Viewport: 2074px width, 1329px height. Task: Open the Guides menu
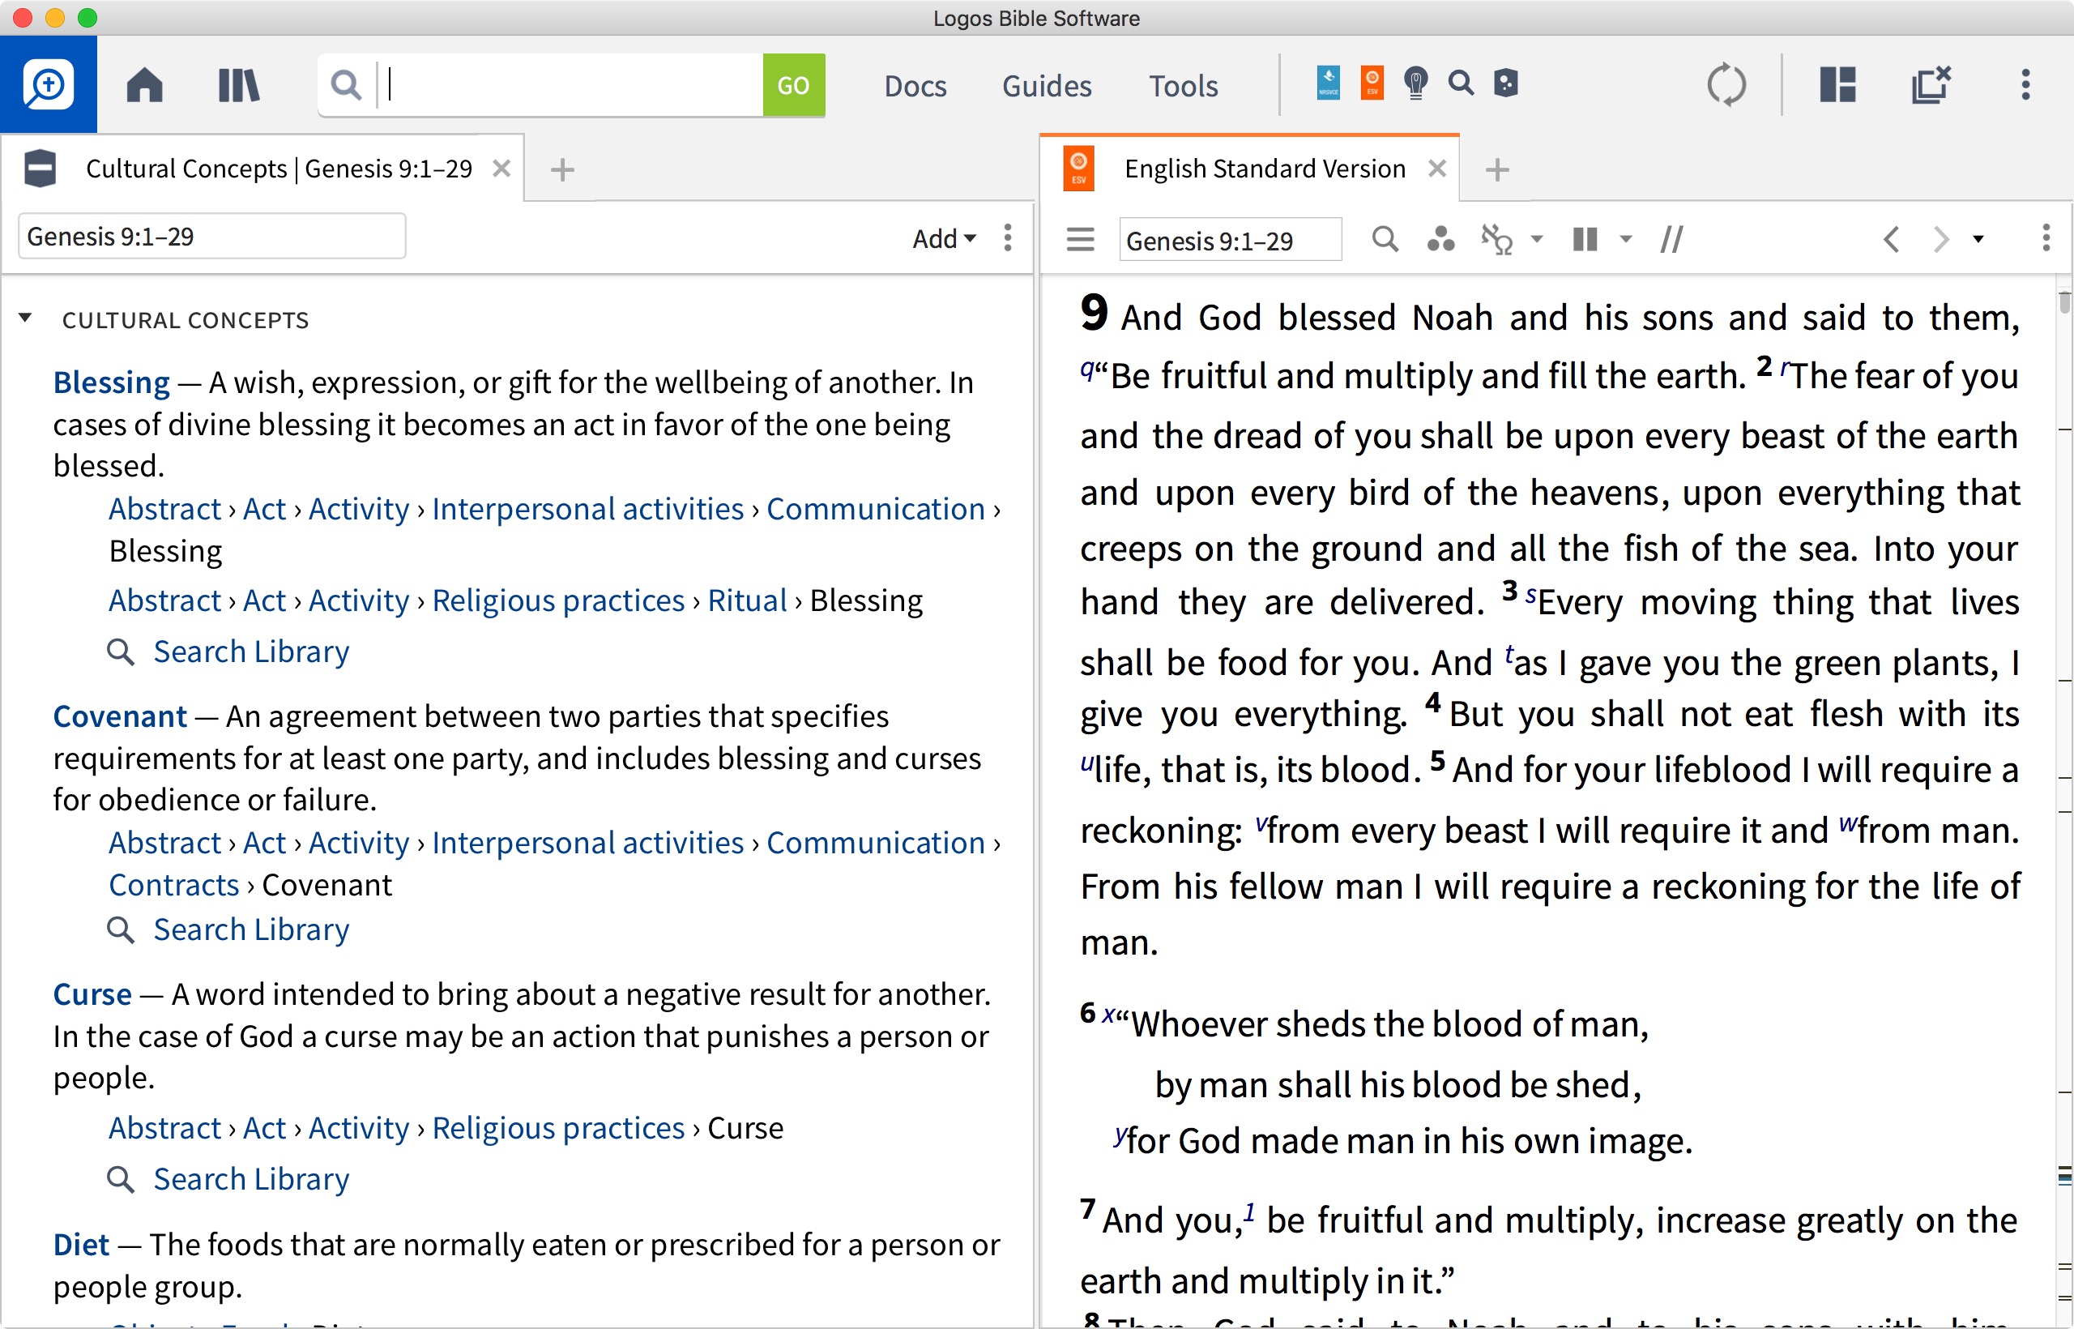click(1047, 85)
